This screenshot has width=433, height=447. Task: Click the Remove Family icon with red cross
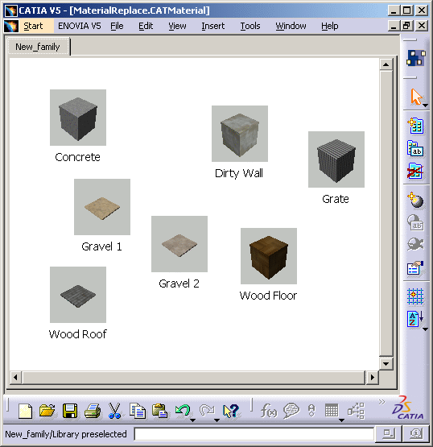(415, 171)
